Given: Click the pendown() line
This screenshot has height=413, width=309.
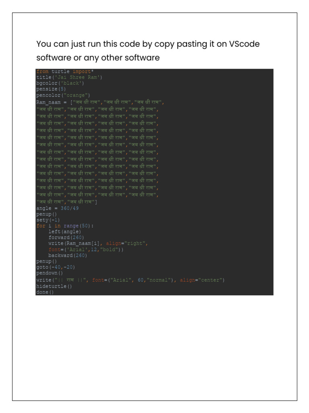Looking at the screenshot, I should 49,273.
